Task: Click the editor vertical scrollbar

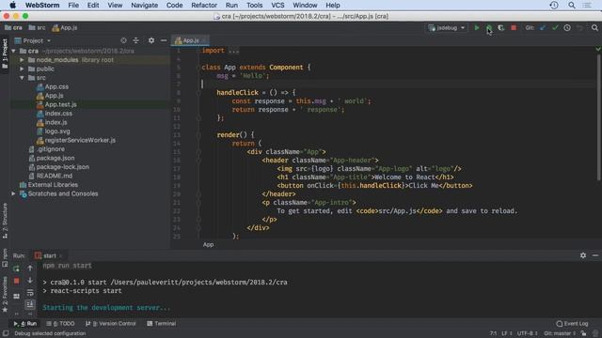Action: pyautogui.click(x=598, y=116)
